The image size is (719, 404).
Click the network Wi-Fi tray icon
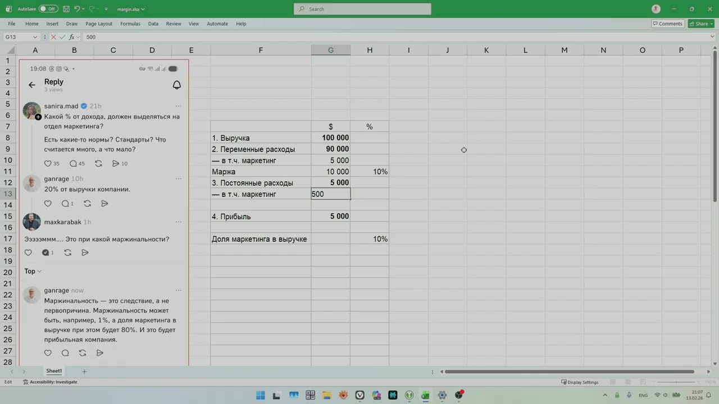pos(658,395)
